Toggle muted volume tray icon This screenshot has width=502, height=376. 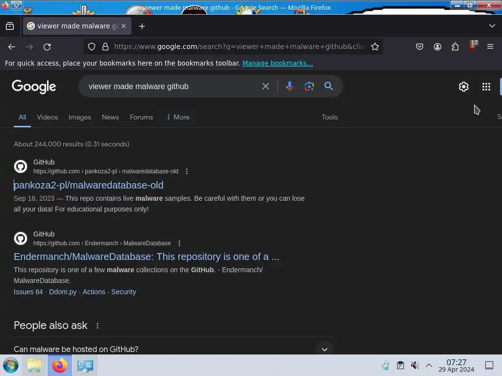coord(415,365)
